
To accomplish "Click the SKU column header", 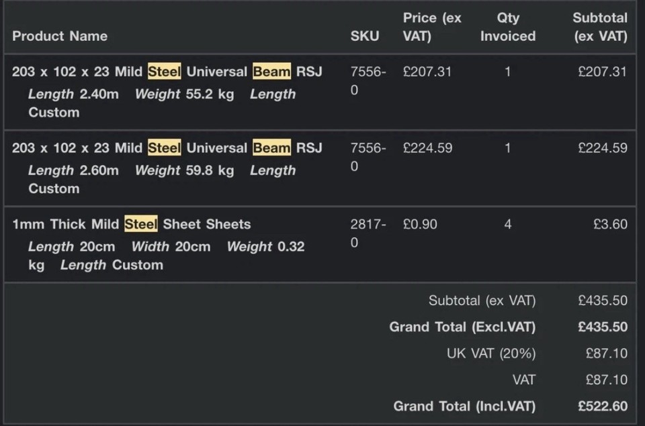I will click(364, 36).
